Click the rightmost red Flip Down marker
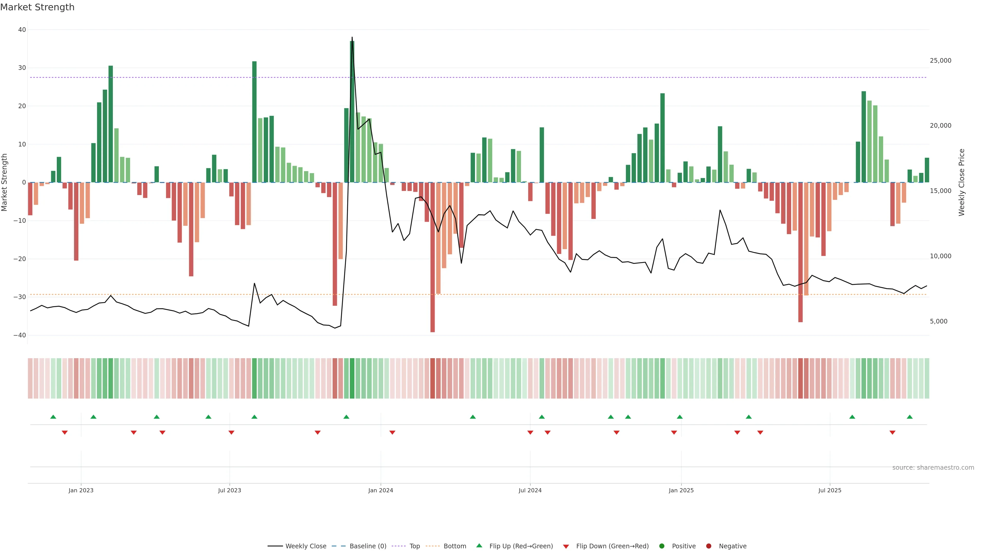 point(892,432)
